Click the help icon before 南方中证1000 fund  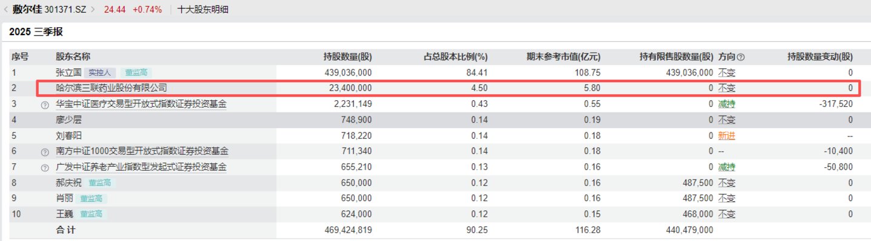click(44, 152)
